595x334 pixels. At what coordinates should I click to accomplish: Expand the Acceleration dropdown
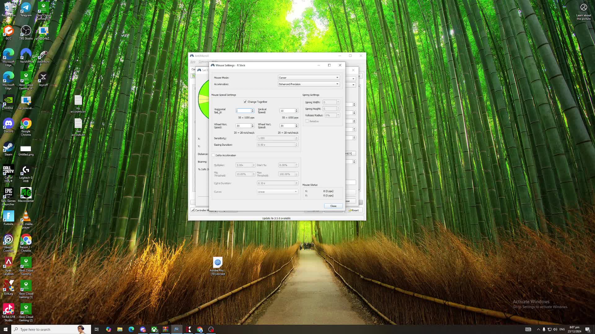pyautogui.click(x=308, y=84)
